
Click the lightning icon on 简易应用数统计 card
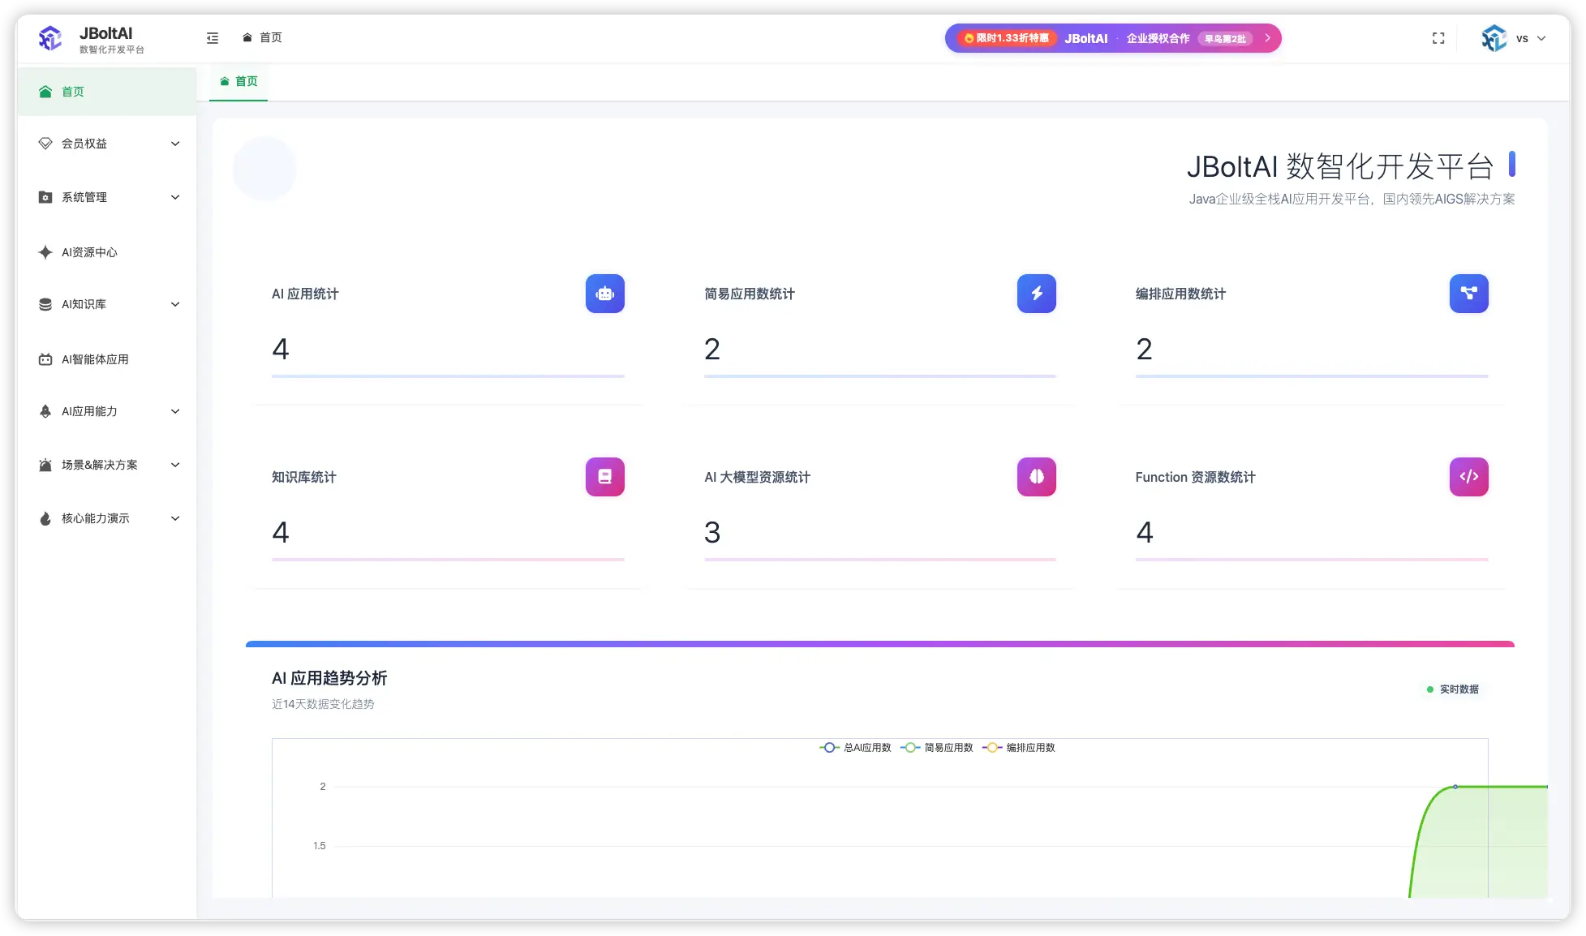tap(1037, 294)
